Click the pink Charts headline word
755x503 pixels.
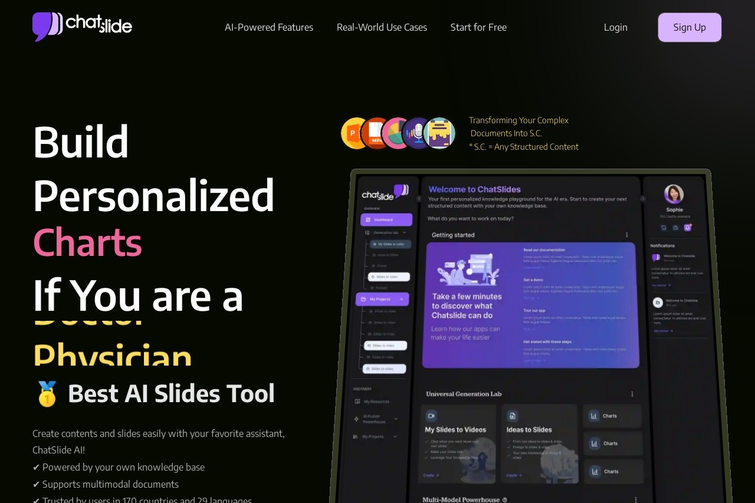point(87,242)
